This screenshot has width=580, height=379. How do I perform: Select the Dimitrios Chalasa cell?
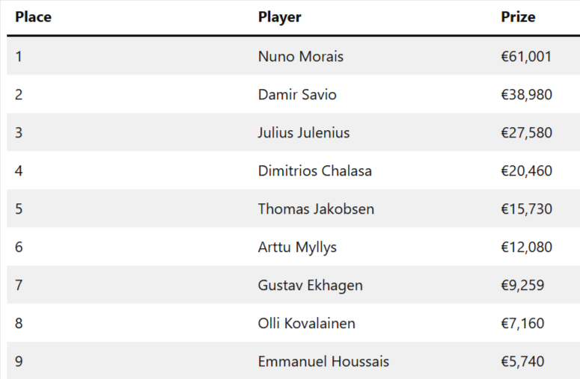click(314, 170)
